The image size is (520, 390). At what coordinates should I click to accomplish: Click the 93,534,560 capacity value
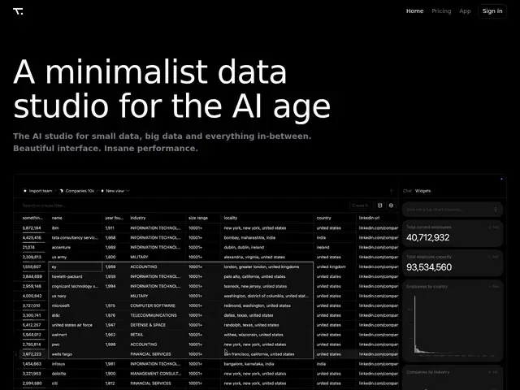pos(429,267)
